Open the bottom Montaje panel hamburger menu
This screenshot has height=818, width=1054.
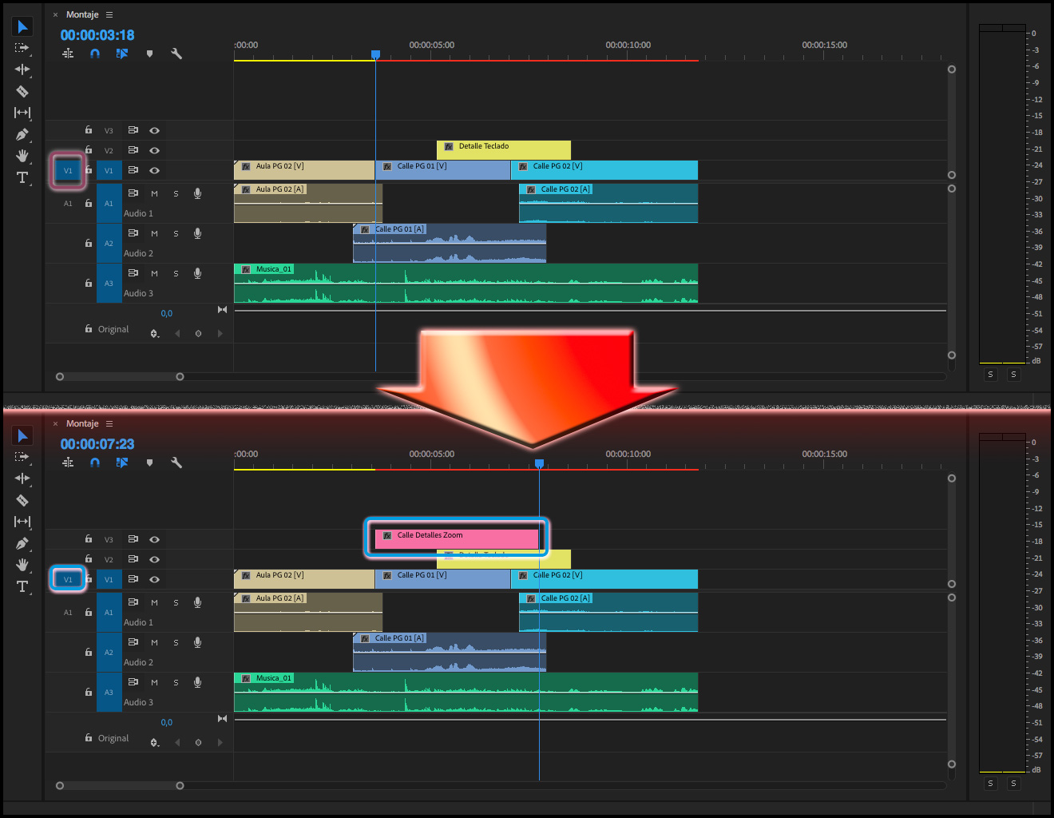109,423
